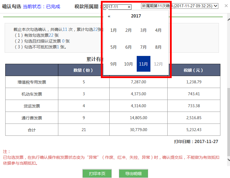Click the 合计 row label
The width and height of the screenshot is (230, 178).
tap(32, 130)
